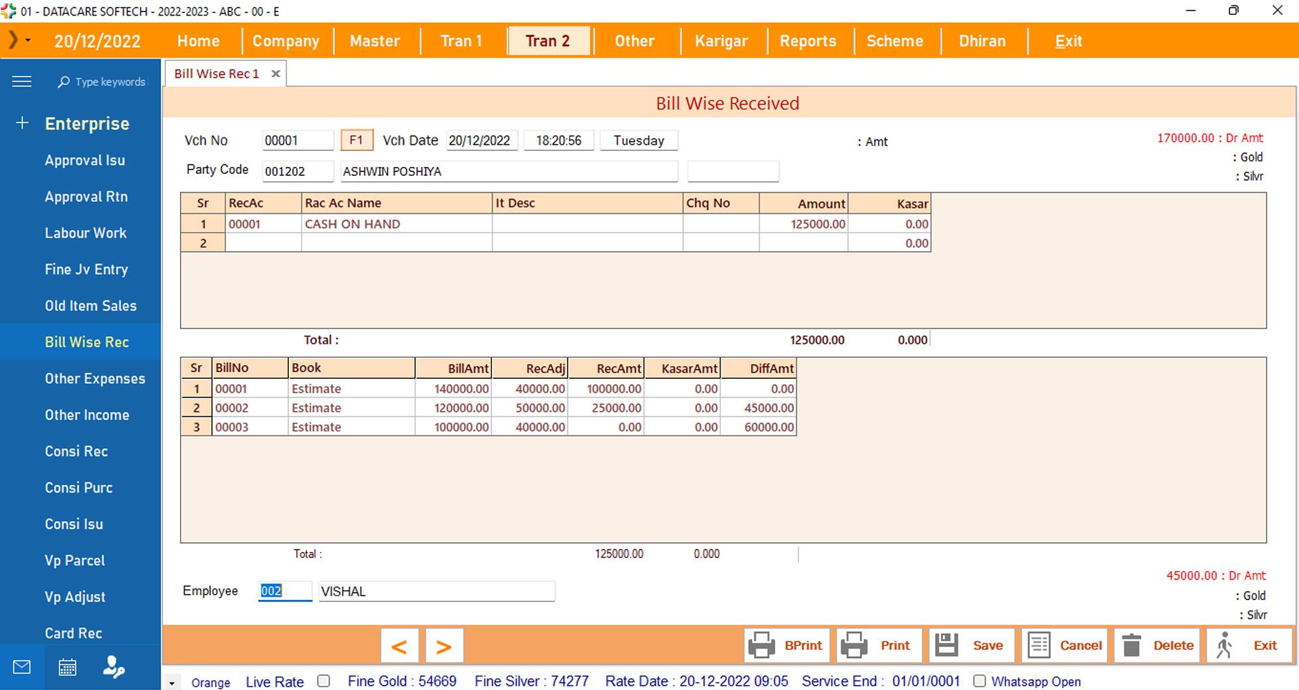
Task: Click the Vch Date field
Action: coord(482,141)
